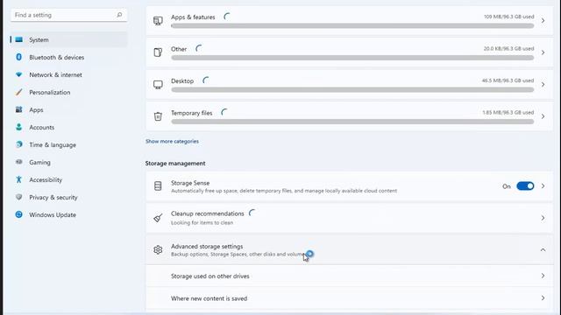Screen dimensions: 561x315
Task: Click the Temporary files usage bar
Action: point(352,122)
